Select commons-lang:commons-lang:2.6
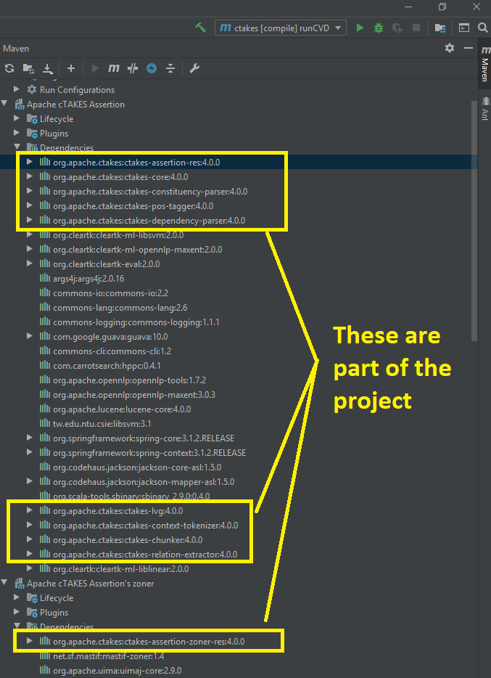 click(120, 308)
